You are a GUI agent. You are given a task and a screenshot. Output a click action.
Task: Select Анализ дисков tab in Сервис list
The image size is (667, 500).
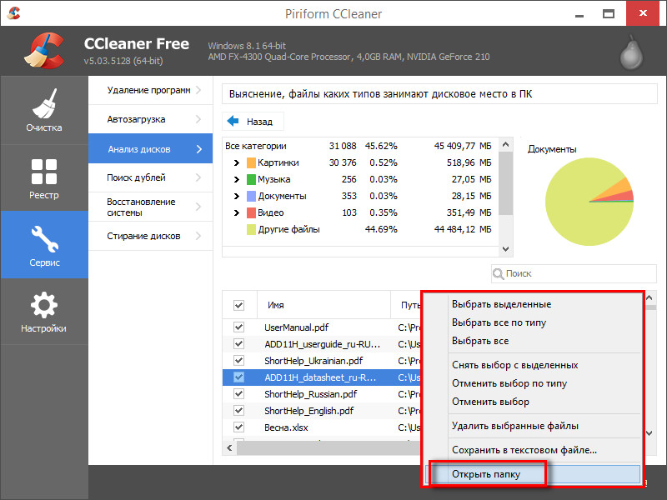(151, 149)
